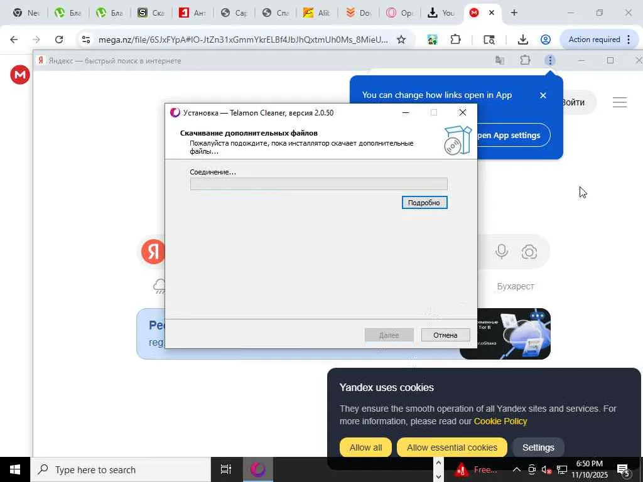Click Yandex voice search microphone icon
Image resolution: width=643 pixels, height=482 pixels.
tap(502, 251)
